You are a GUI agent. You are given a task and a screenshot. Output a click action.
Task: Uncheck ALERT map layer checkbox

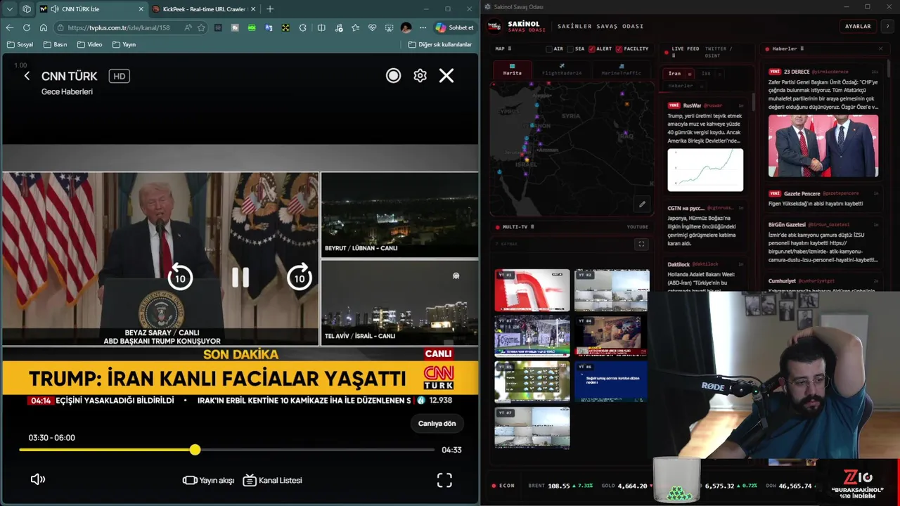(591, 48)
